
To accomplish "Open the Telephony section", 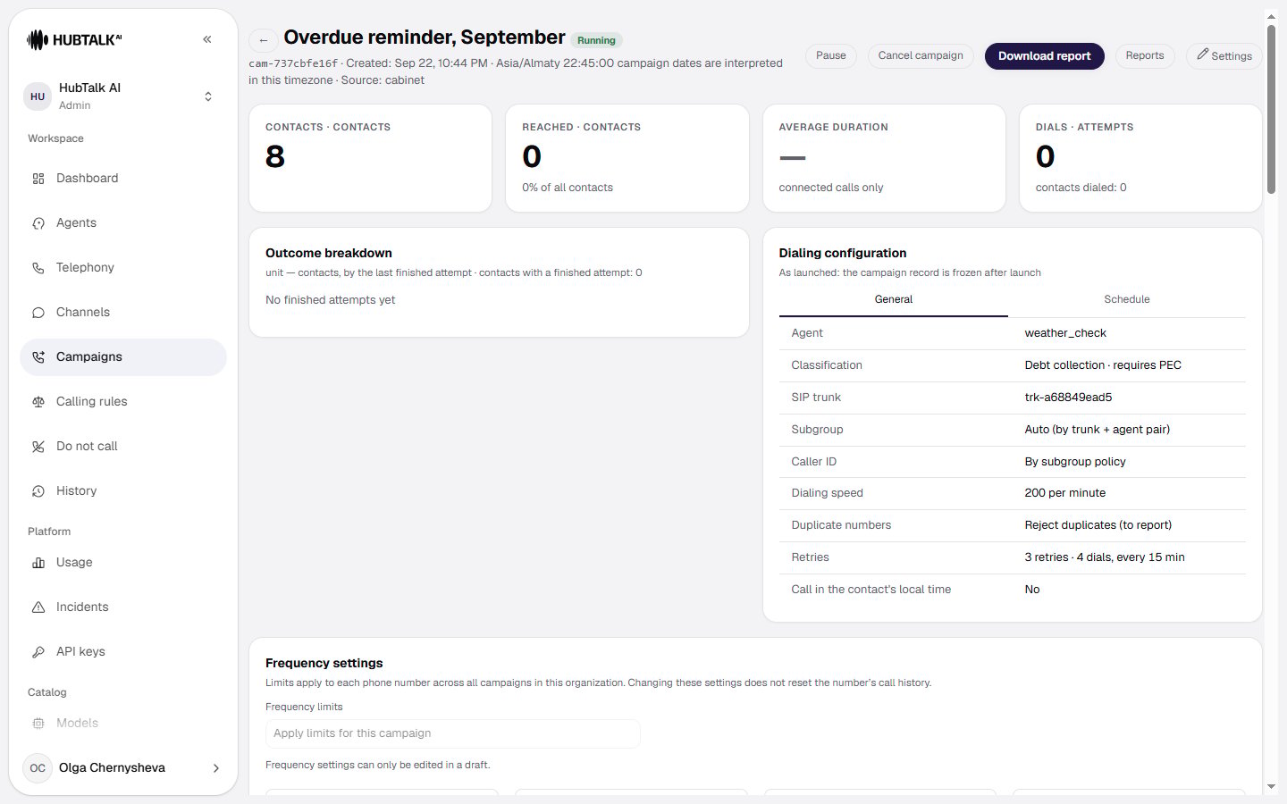I will [x=123, y=268].
